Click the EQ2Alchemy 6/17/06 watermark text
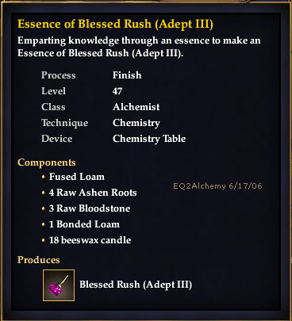 [217, 186]
